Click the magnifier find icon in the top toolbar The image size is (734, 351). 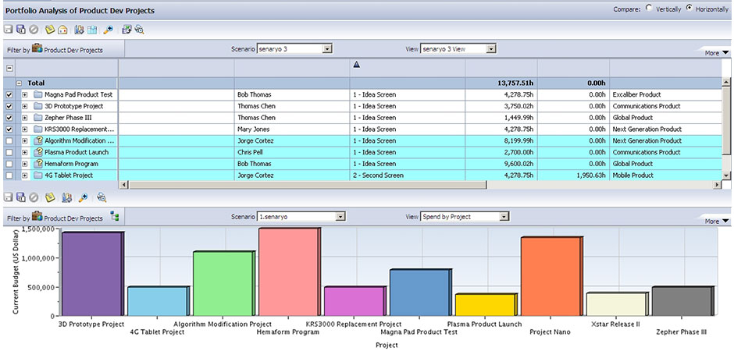(108, 30)
